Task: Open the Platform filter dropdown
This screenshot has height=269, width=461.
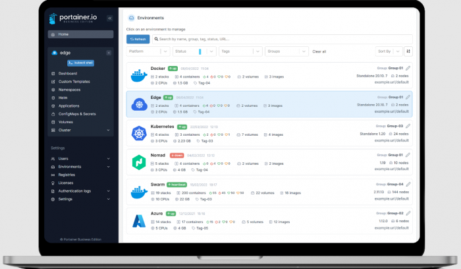Action: (148, 51)
